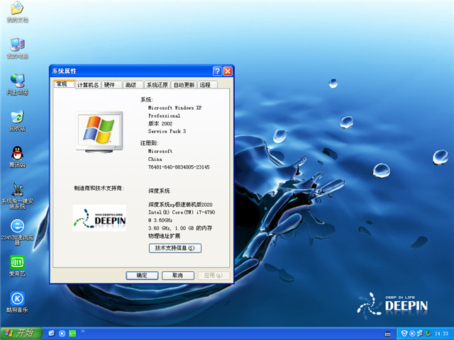The width and height of the screenshot is (454, 340).
Task: Select the 回收站 recycle bin icon
Action: tap(17, 120)
